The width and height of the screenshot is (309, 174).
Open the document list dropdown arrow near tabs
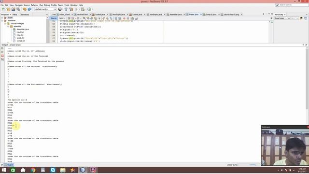pyautogui.click(x=269, y=14)
